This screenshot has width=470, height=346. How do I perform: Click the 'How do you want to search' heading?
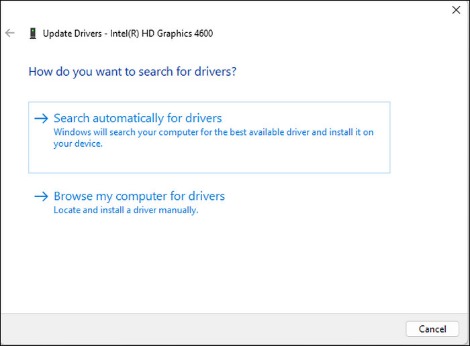click(132, 71)
